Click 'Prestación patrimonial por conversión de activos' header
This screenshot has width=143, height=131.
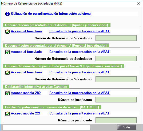(x=52, y=107)
